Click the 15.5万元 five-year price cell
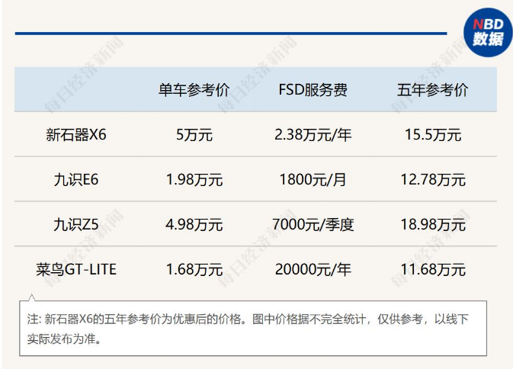 pos(433,135)
